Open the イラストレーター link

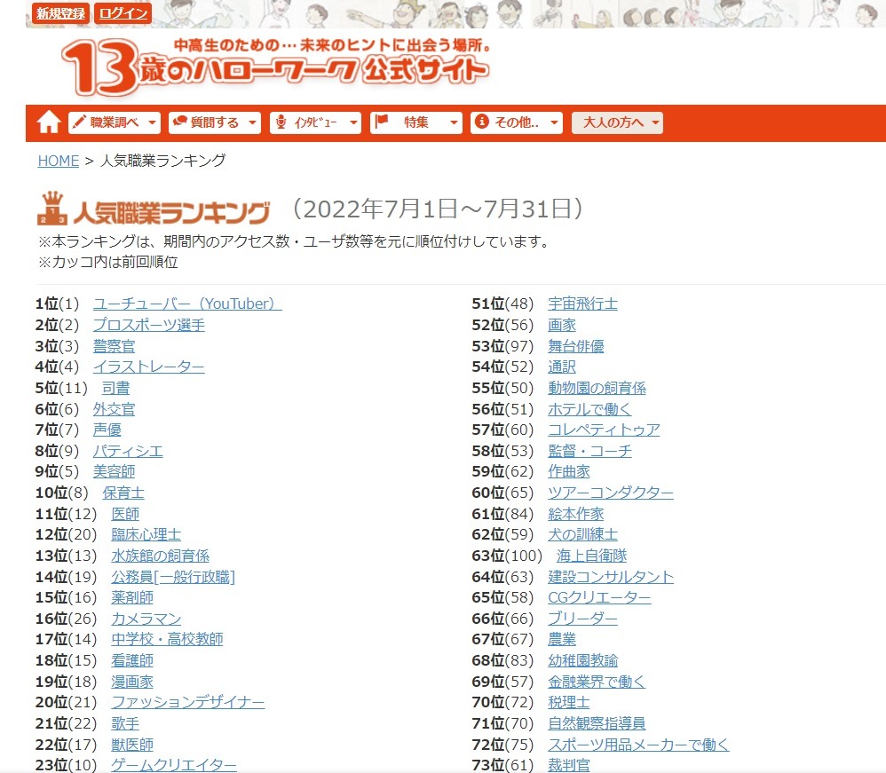(149, 367)
